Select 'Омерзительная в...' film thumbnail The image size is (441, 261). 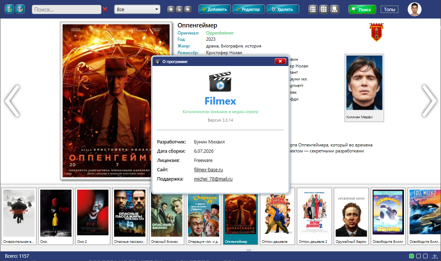click(x=19, y=216)
